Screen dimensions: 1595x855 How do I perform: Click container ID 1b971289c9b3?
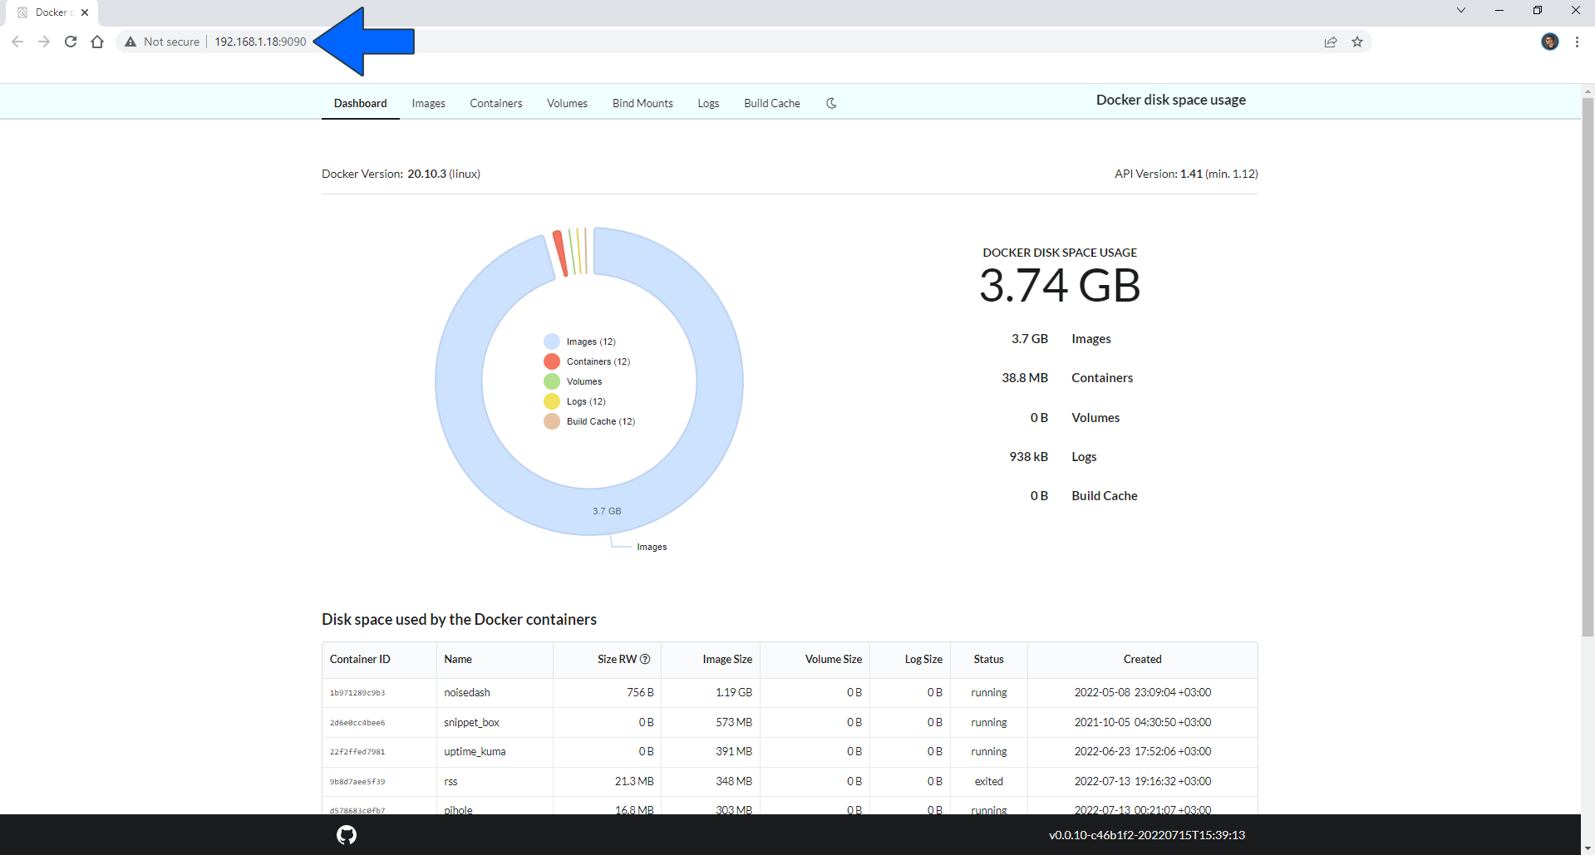point(357,693)
